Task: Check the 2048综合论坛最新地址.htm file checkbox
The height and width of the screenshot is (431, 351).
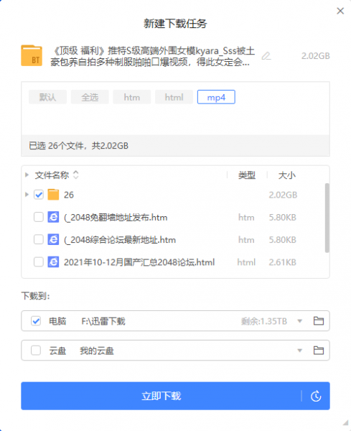Action: (39, 239)
